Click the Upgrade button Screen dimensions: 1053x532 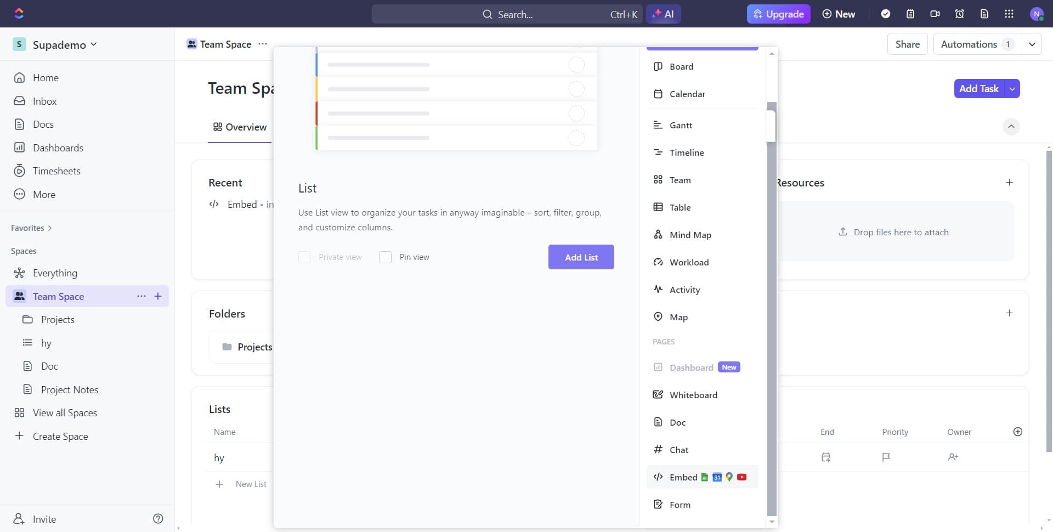tap(778, 14)
